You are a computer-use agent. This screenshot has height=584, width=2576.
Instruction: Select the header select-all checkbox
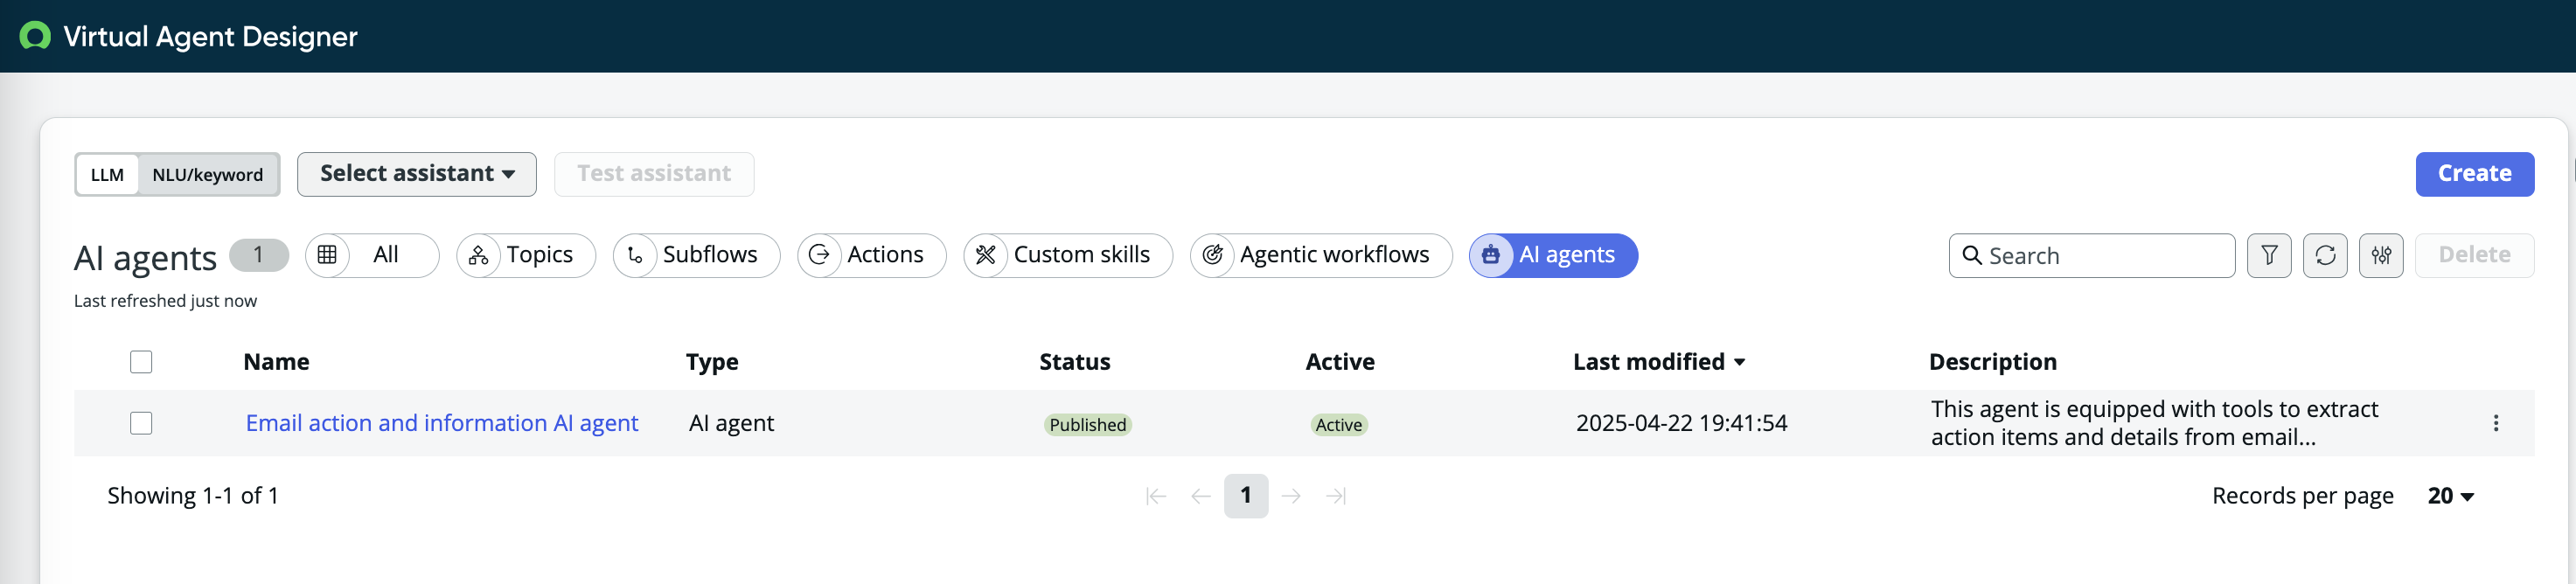(x=141, y=362)
